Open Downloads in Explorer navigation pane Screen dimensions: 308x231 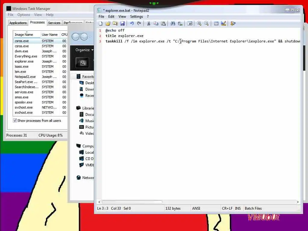point(87,89)
